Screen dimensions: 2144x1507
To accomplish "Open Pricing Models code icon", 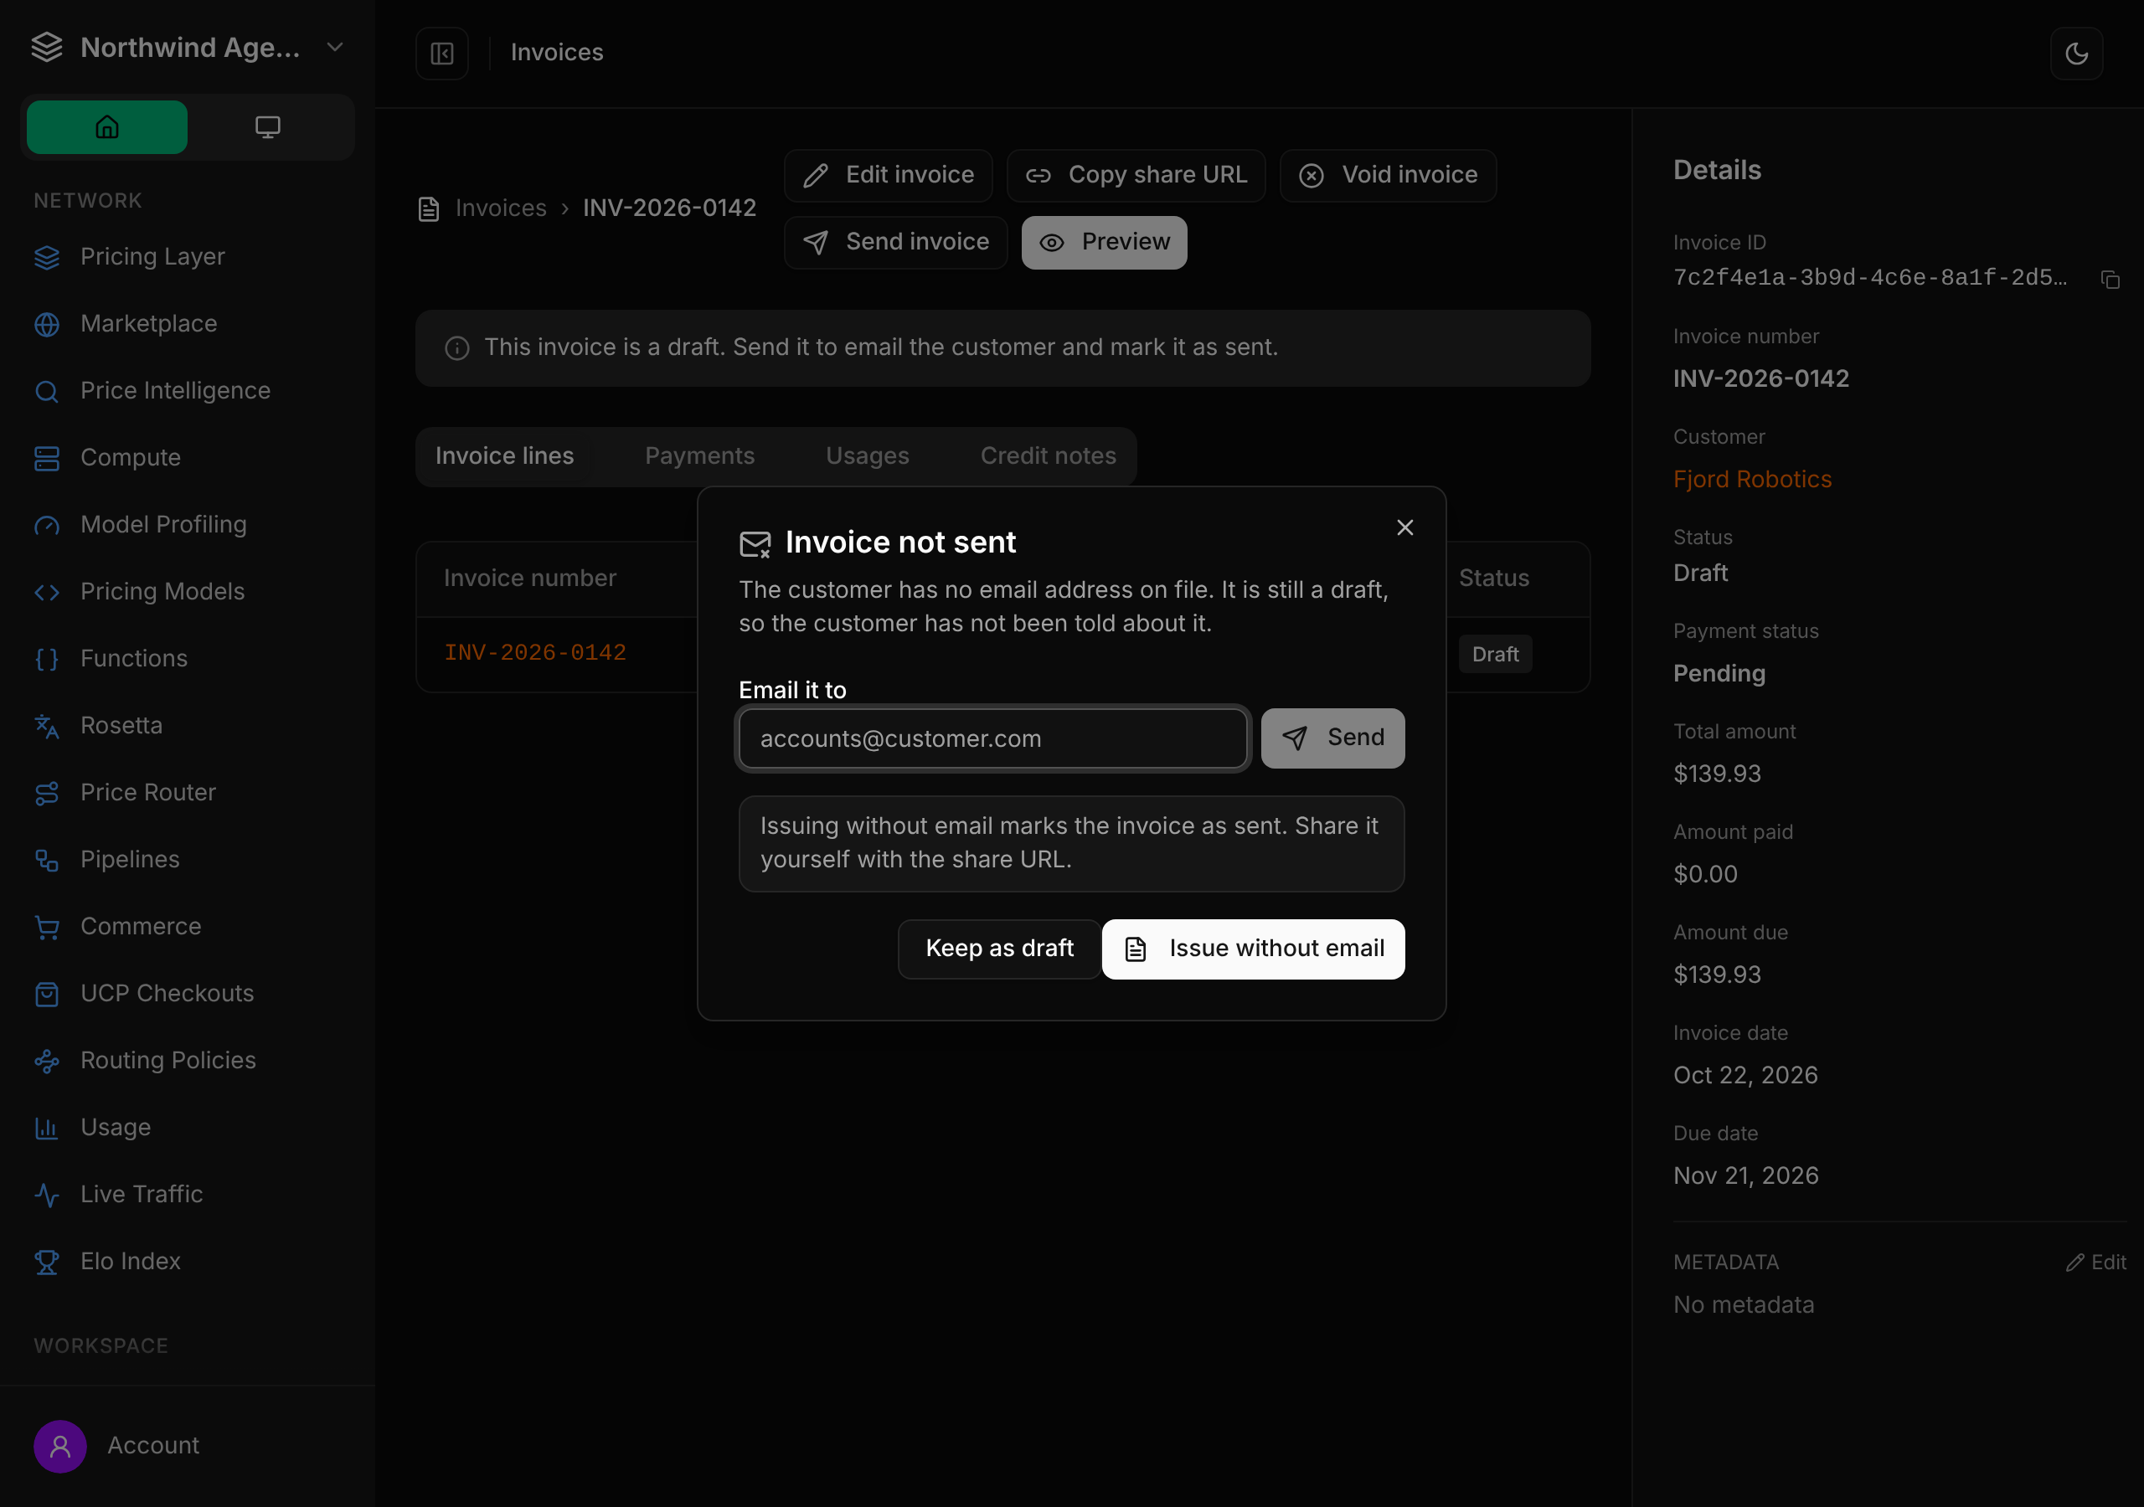I will pyautogui.click(x=47, y=592).
